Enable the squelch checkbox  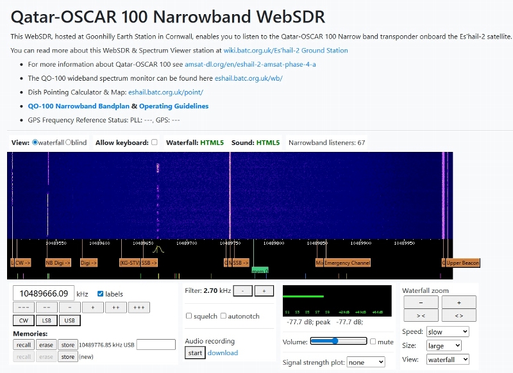pos(189,316)
